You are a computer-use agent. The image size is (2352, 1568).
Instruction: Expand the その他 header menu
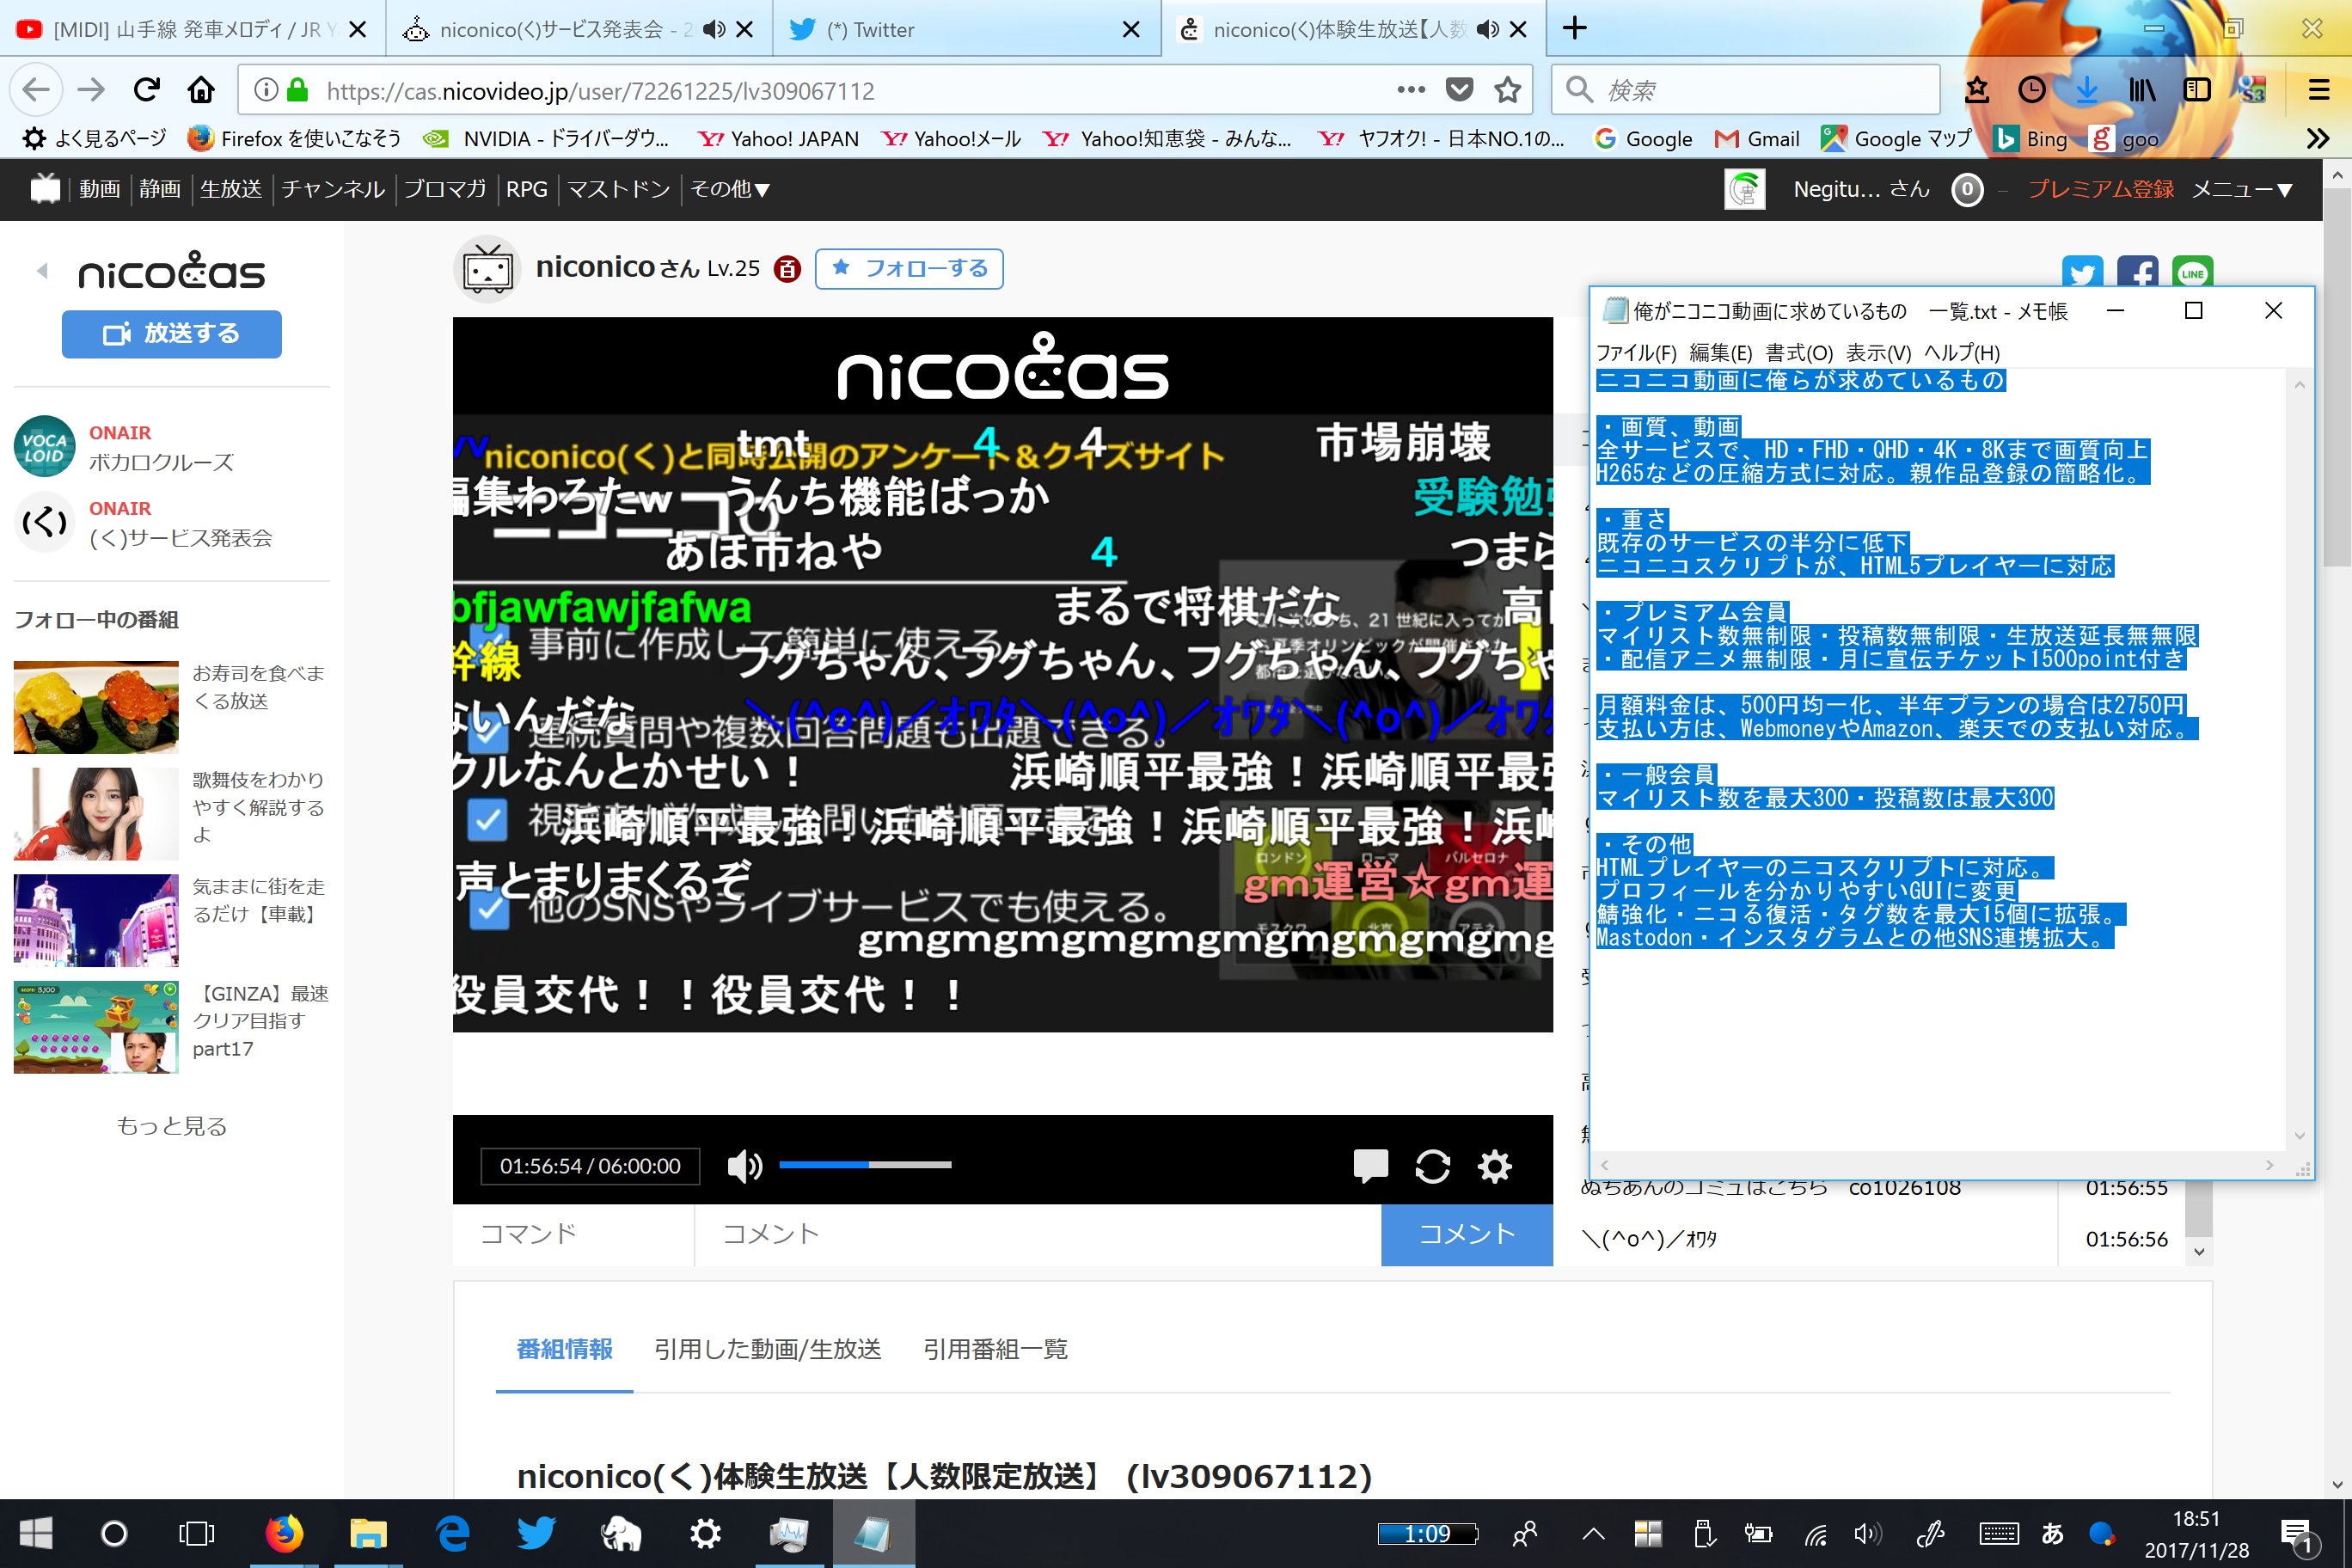730,189
